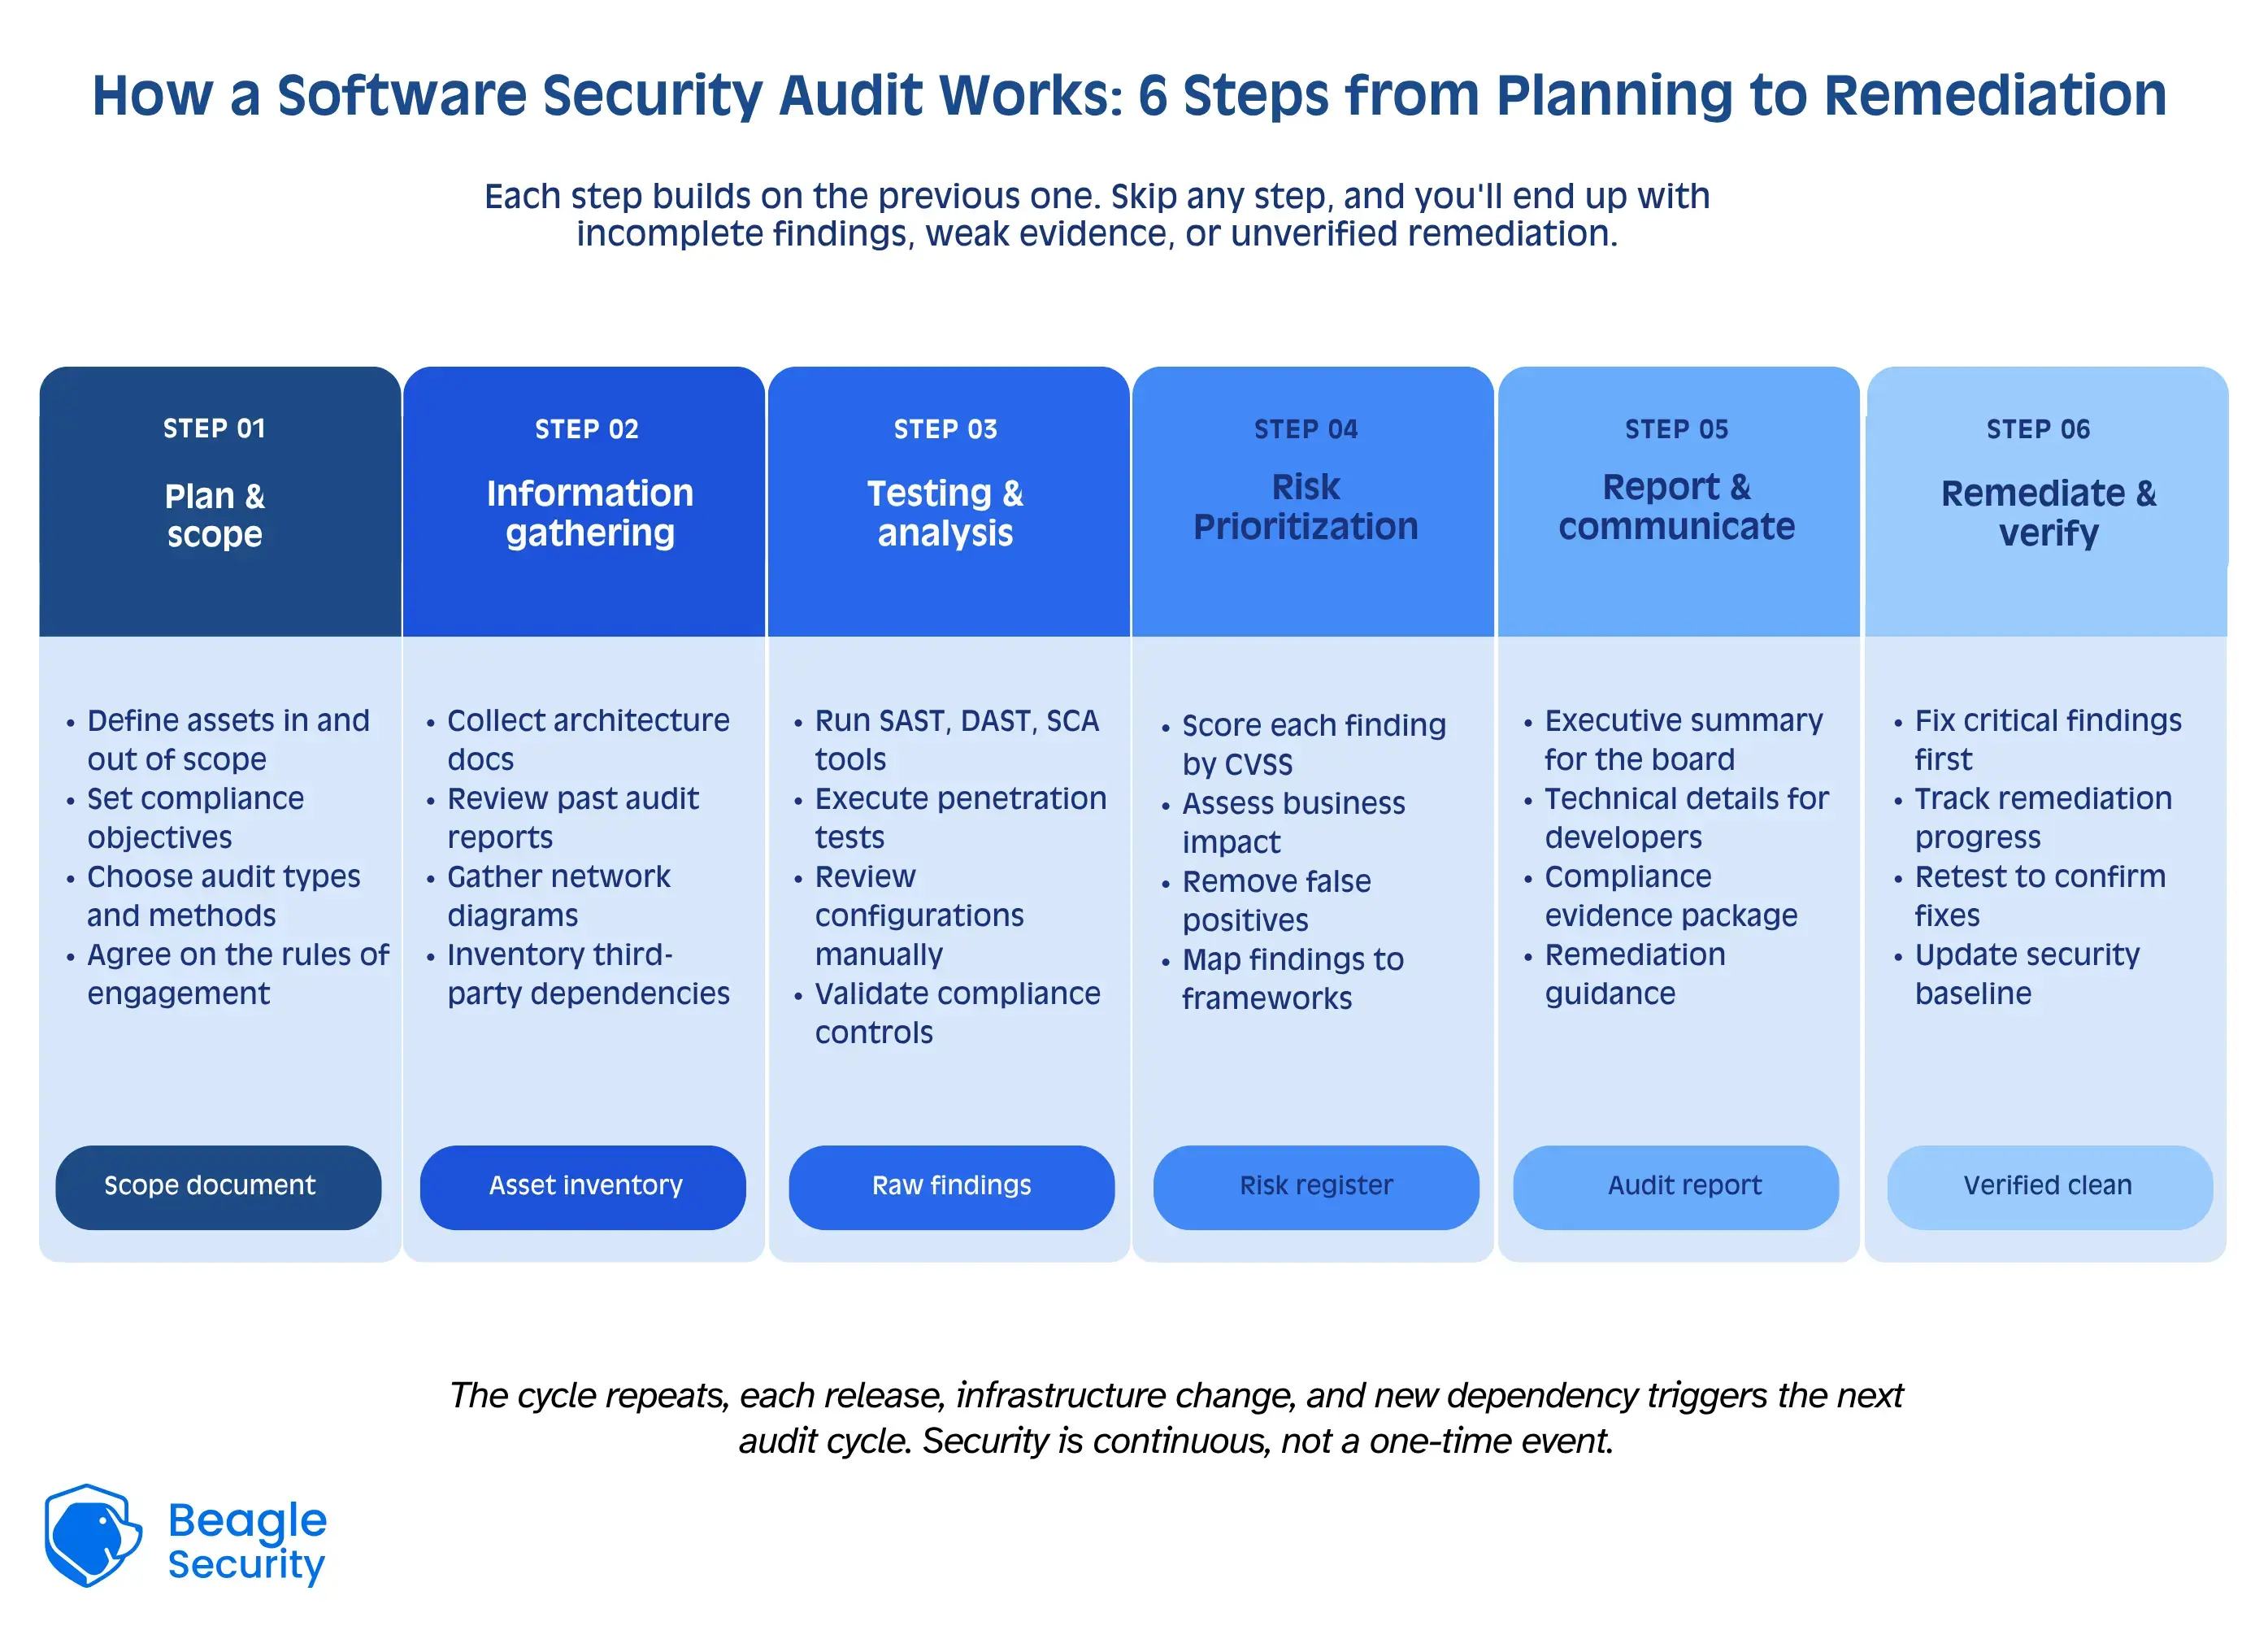Select the Verified clean pill

click(2050, 1187)
